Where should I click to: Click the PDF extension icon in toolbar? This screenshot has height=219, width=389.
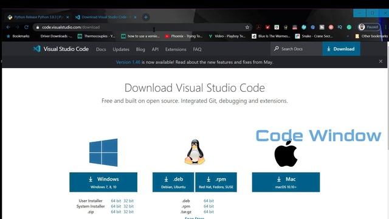click(x=258, y=27)
